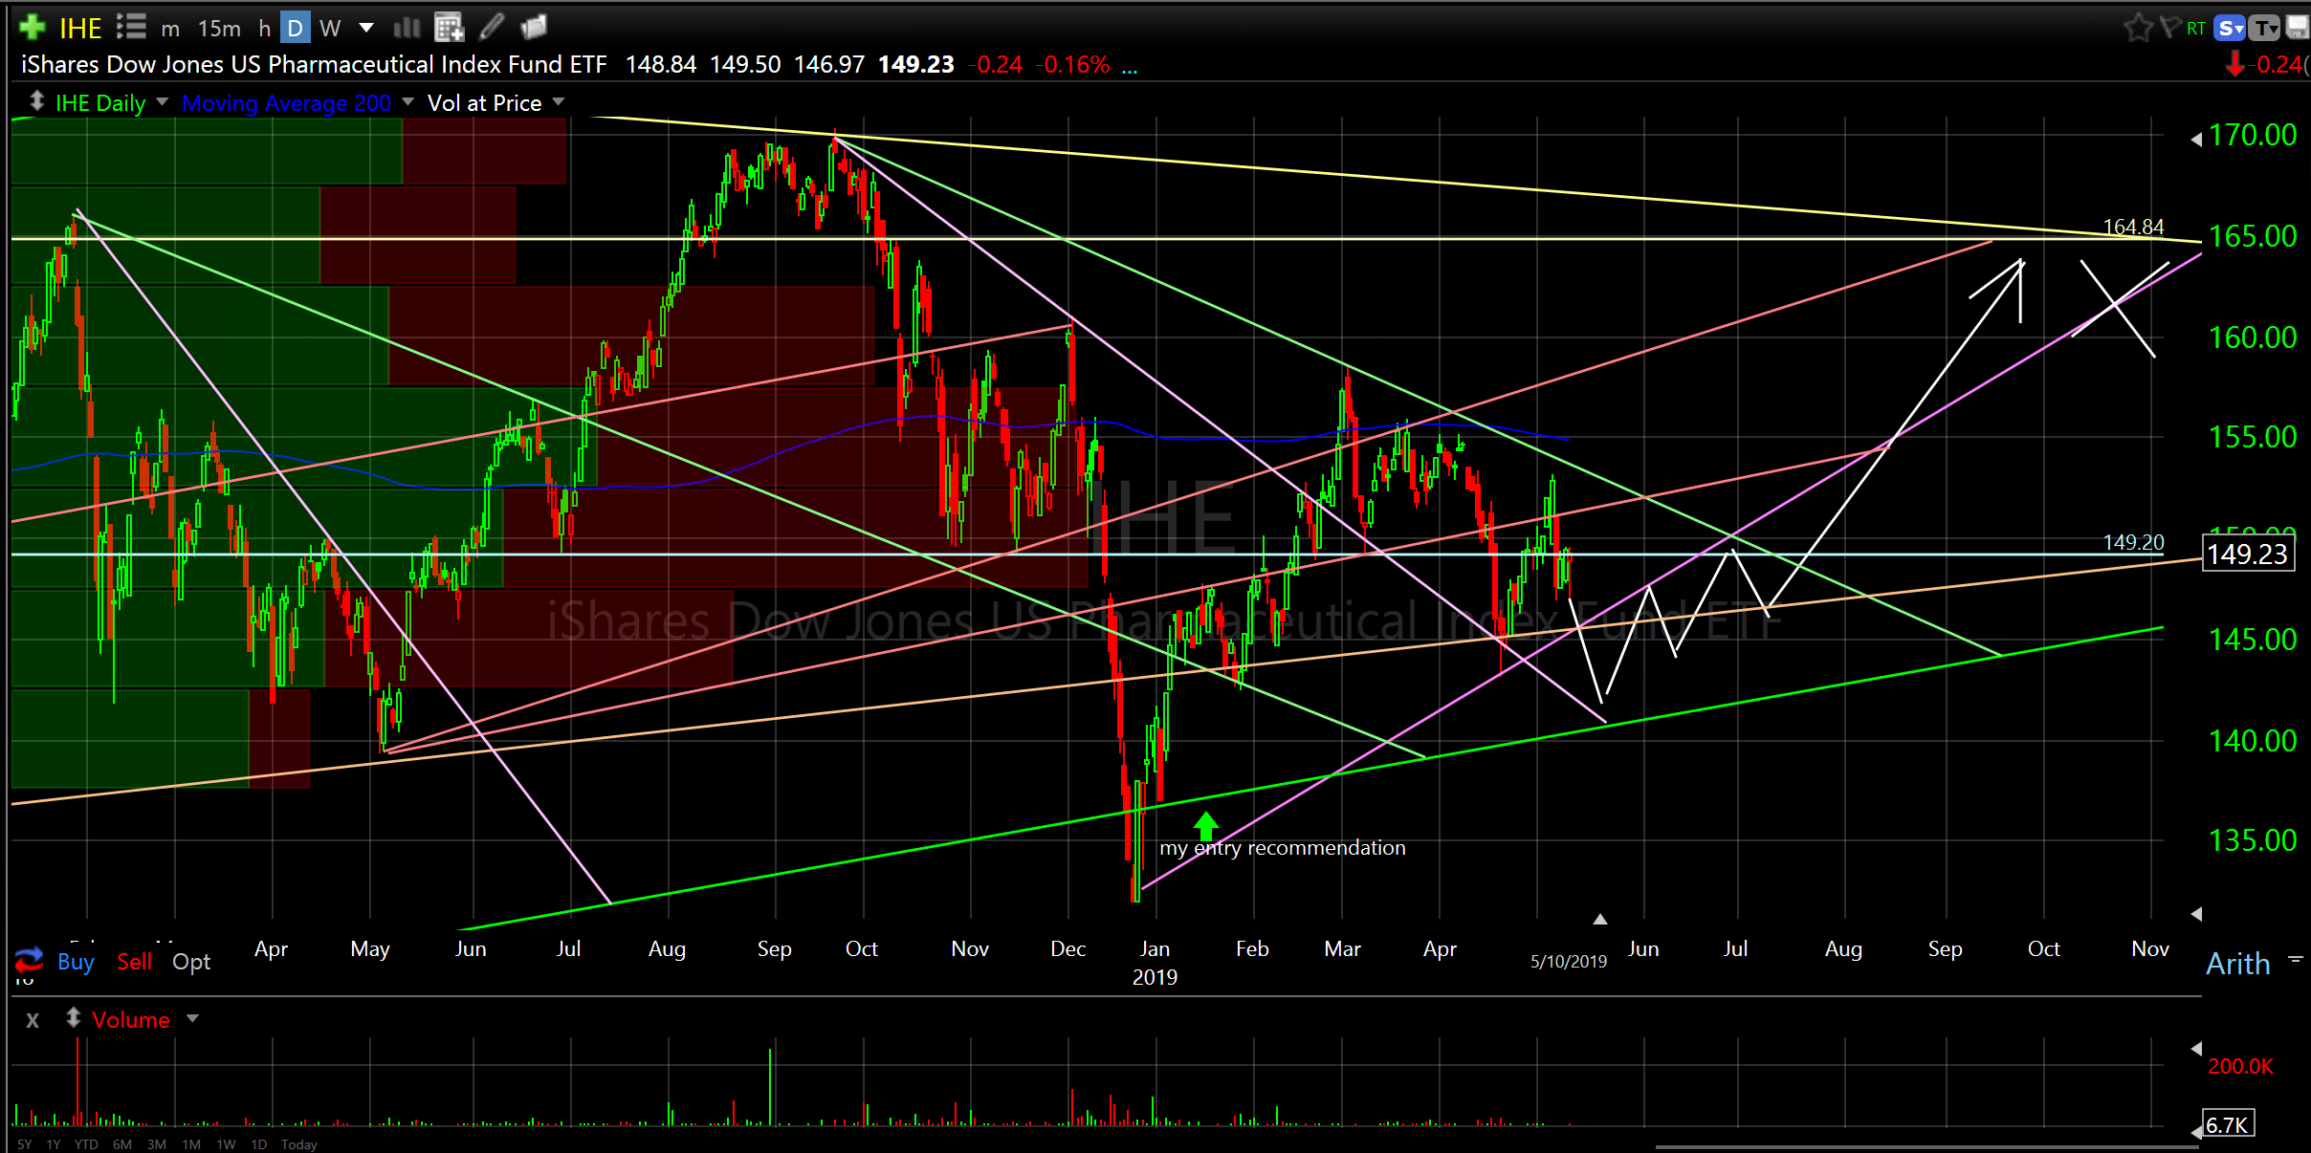
Task: Click the green plus add-symbol icon
Action: pyautogui.click(x=33, y=27)
